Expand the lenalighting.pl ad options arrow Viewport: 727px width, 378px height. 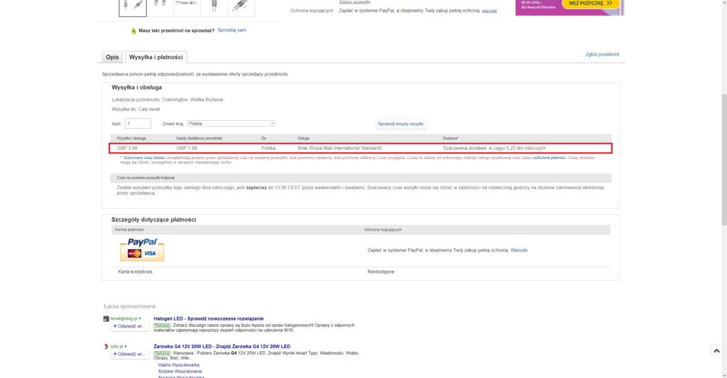pos(140,318)
